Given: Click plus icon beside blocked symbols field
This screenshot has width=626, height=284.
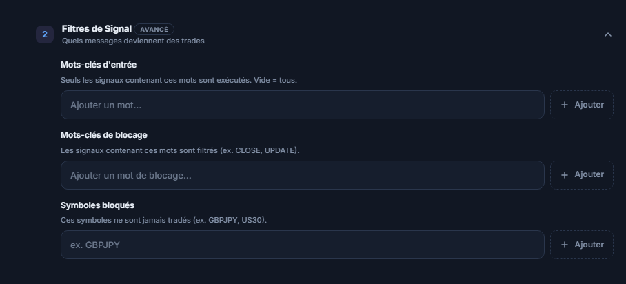Looking at the screenshot, I should pyautogui.click(x=564, y=245).
